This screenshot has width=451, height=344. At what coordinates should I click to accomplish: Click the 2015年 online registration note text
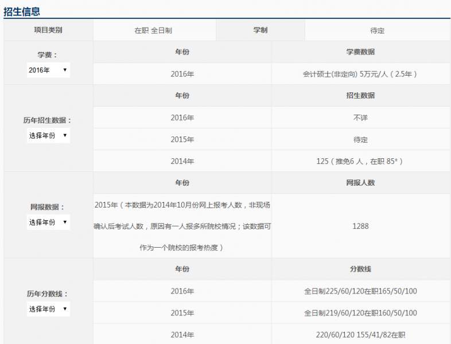(x=182, y=226)
